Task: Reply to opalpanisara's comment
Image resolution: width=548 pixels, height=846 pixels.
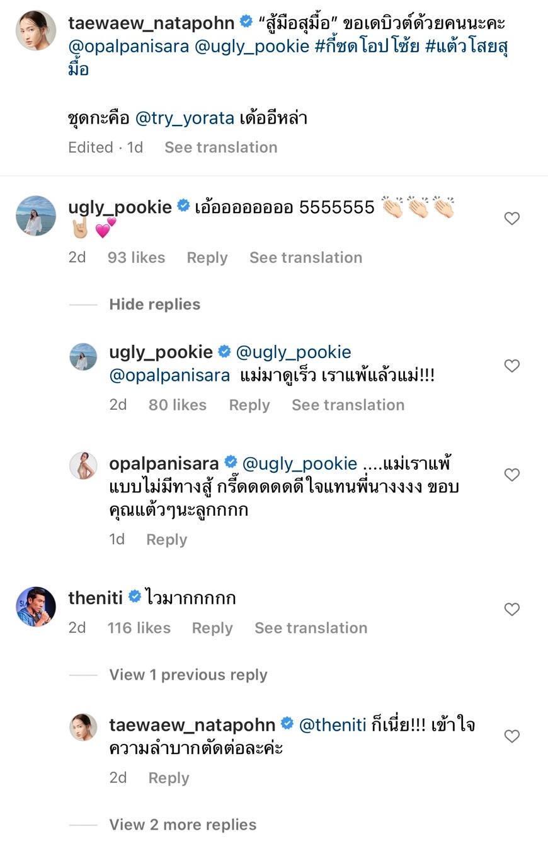Action: click(166, 540)
